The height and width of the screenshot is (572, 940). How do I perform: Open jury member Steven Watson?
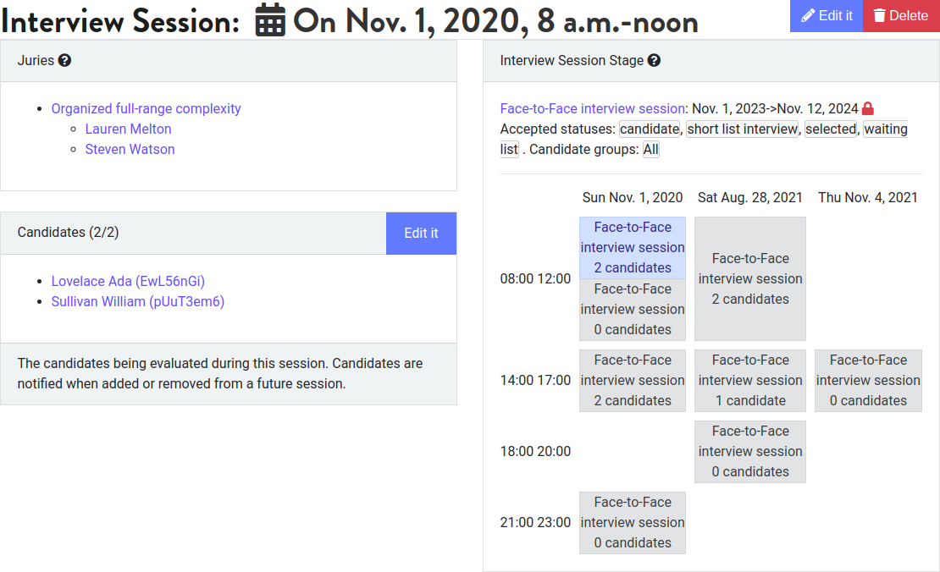130,149
